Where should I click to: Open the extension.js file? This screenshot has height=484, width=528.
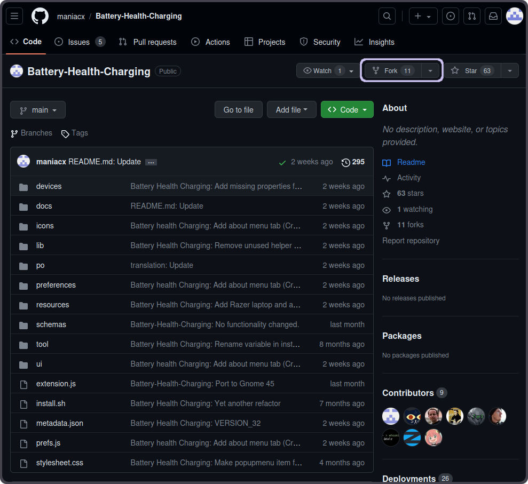pyautogui.click(x=56, y=384)
